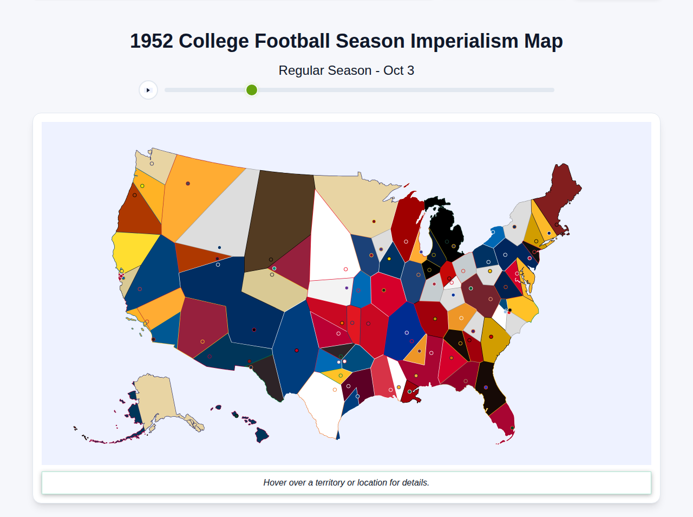Click the bright yellow California territory
Image resolution: width=693 pixels, height=517 pixels.
pyautogui.click(x=130, y=249)
